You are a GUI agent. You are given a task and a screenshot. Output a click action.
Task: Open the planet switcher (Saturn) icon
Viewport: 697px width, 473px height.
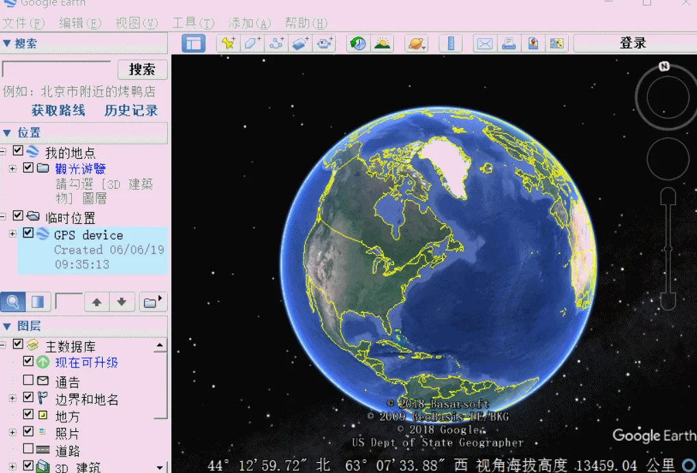[x=417, y=44]
